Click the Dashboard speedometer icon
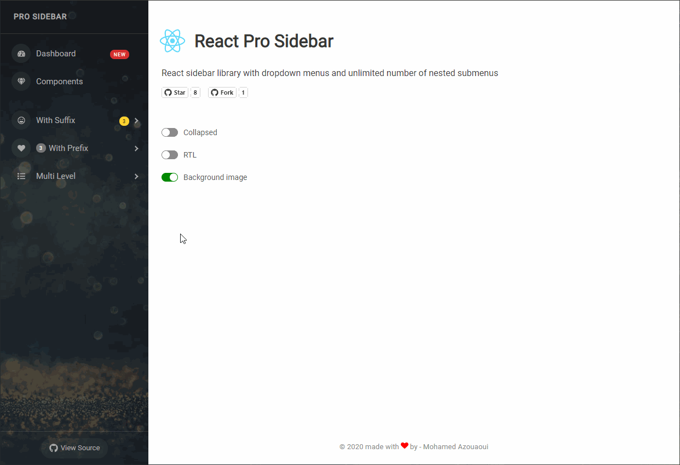This screenshot has height=465, width=680. coord(21,53)
